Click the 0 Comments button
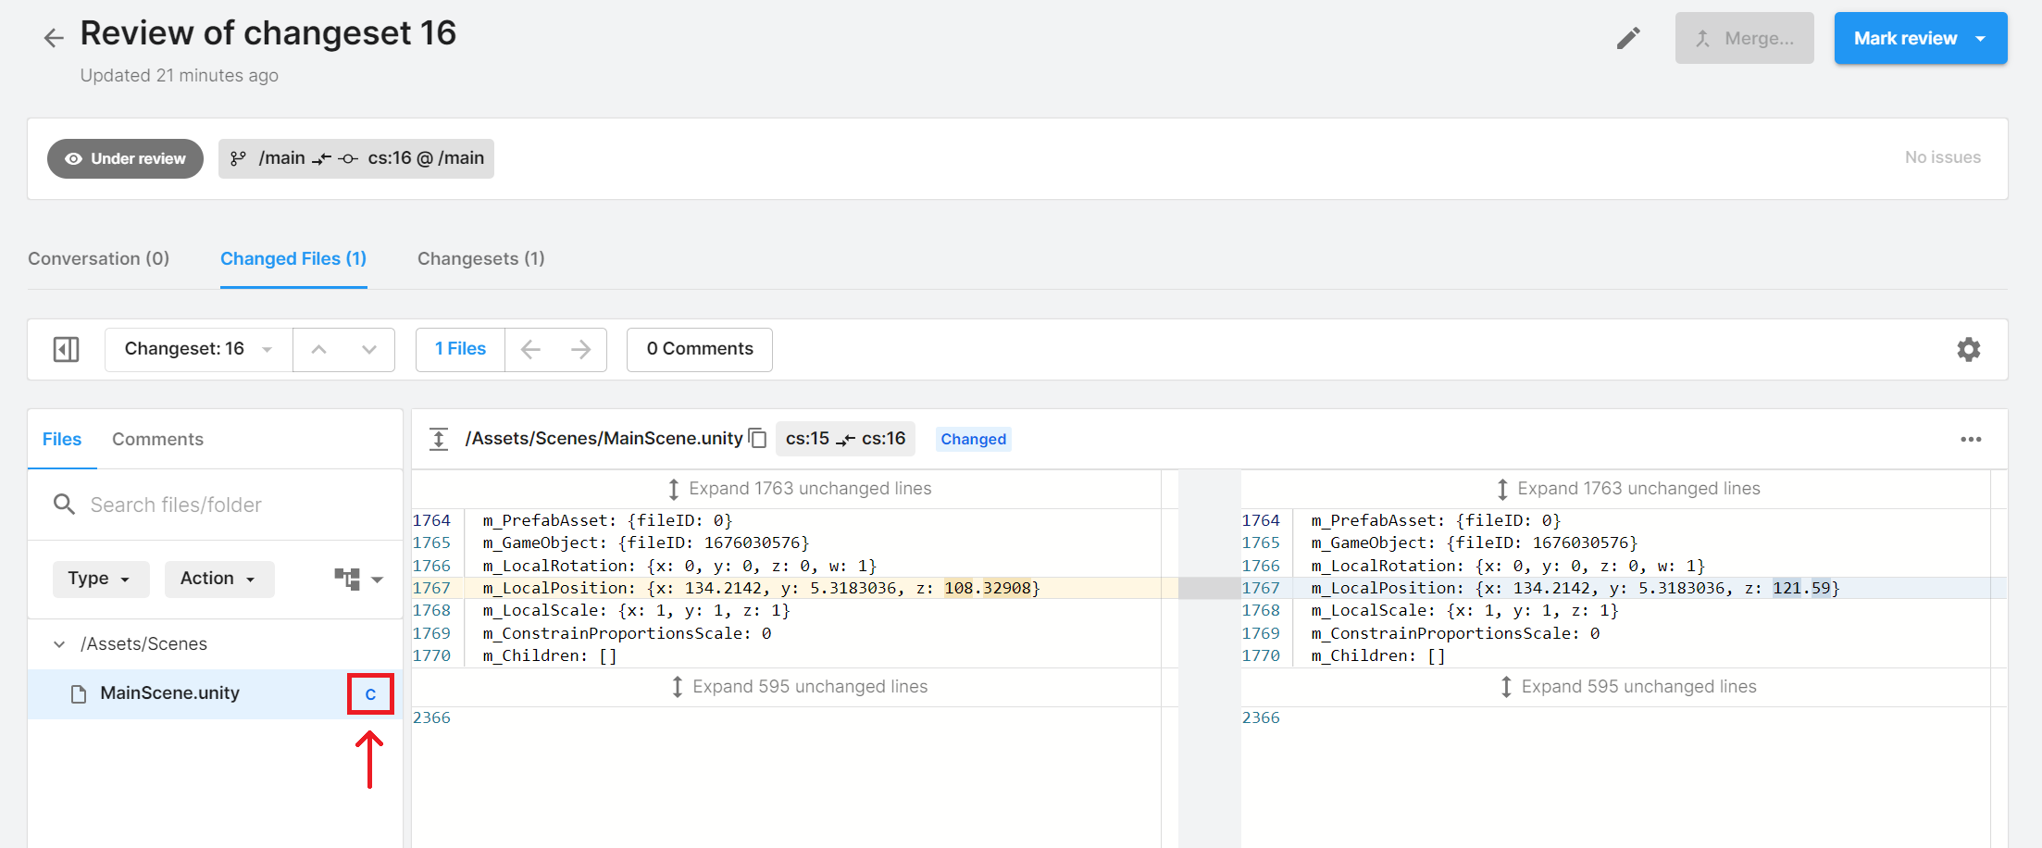 tap(699, 349)
